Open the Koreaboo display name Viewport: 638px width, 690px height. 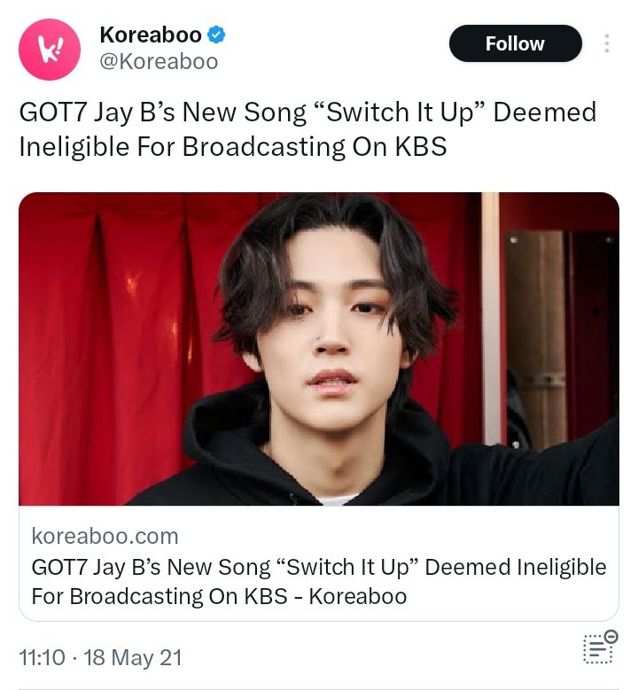click(x=151, y=35)
